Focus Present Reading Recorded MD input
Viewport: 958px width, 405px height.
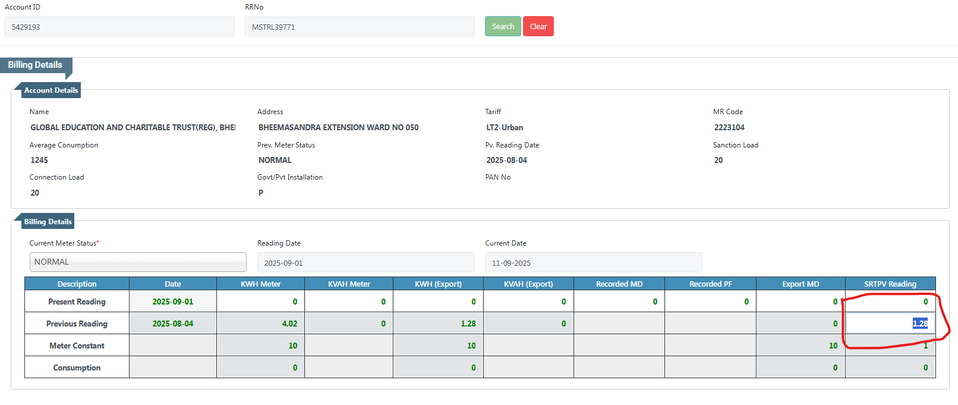[619, 302]
